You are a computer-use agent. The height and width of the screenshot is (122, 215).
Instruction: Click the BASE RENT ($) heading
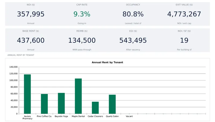click(x=31, y=31)
